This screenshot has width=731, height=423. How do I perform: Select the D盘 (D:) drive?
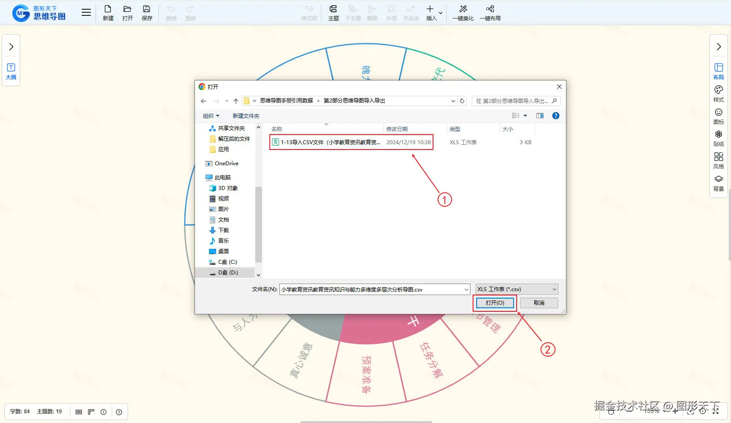tap(224, 273)
